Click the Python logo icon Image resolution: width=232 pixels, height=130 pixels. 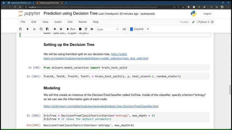pos(193,14)
